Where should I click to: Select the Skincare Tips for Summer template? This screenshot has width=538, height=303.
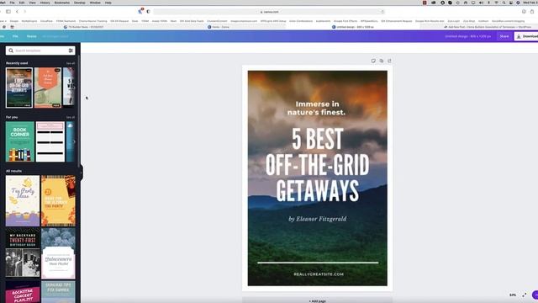click(58, 292)
